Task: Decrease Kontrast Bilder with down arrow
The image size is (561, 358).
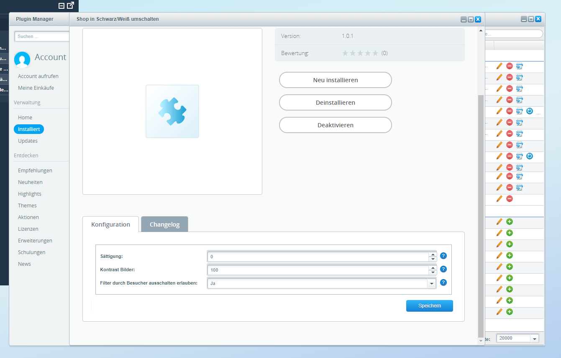Action: [433, 272]
